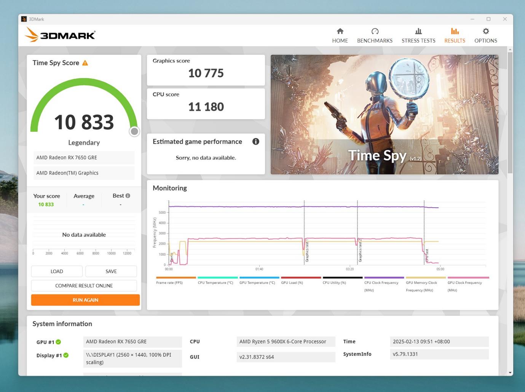Click the benchmarks gauge icon
Image resolution: width=525 pixels, height=392 pixels.
[375, 31]
